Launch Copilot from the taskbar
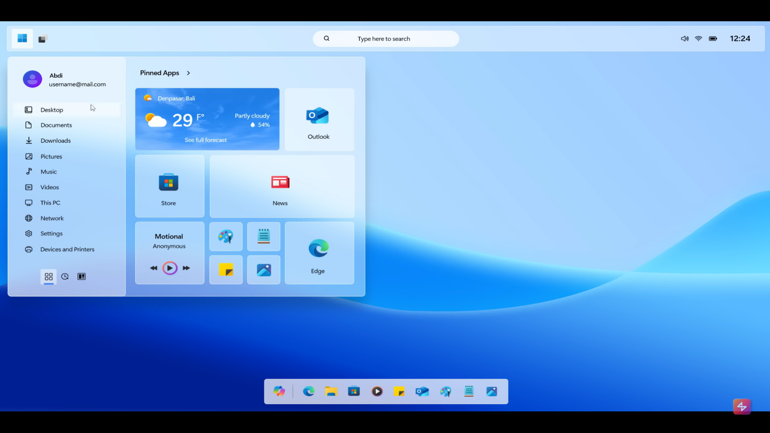 pos(279,391)
